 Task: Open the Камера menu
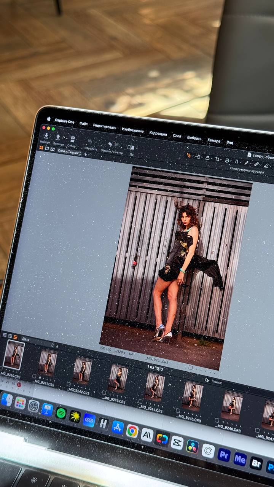[214, 140]
